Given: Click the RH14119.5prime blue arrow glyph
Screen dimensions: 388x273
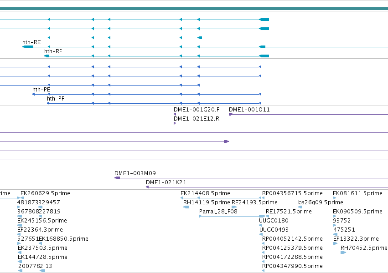Looking at the screenshot, I should 186,207.
